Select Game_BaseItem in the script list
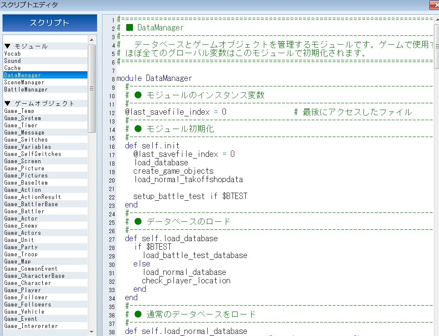Image resolution: width=439 pixels, height=336 pixels. click(45, 183)
